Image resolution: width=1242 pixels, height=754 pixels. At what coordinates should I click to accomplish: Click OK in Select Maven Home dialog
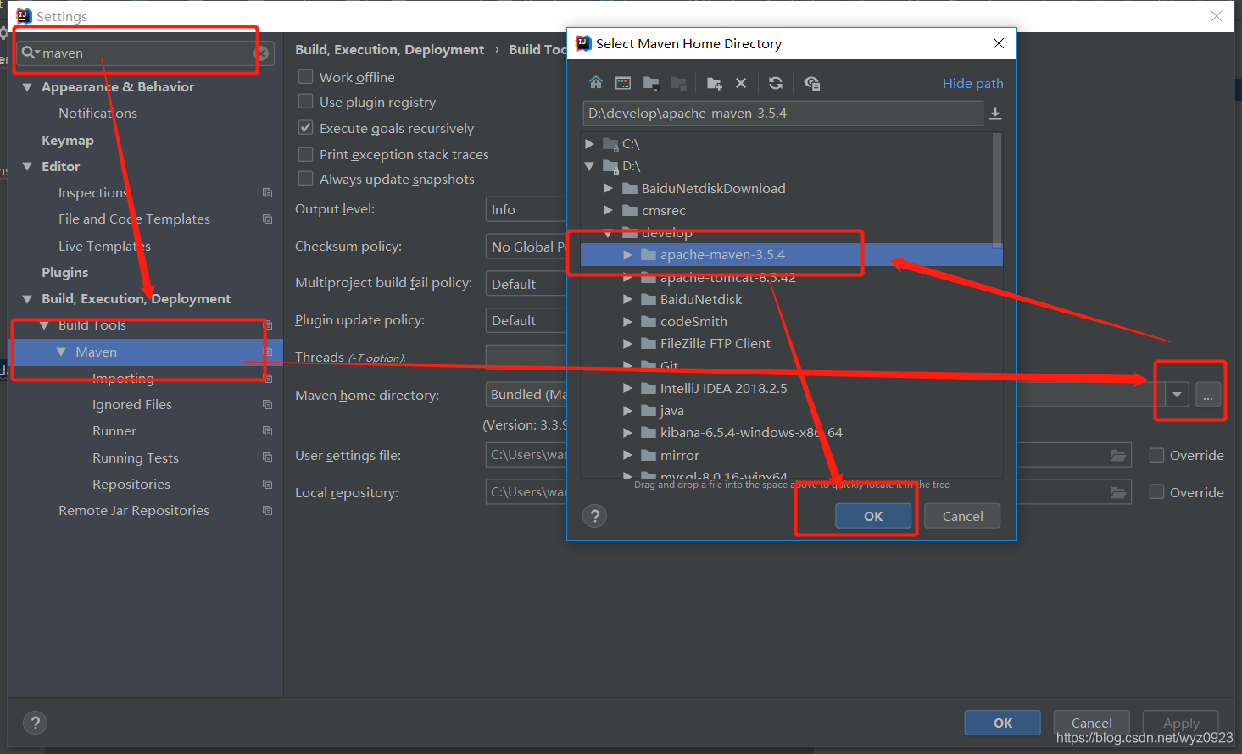(x=873, y=516)
